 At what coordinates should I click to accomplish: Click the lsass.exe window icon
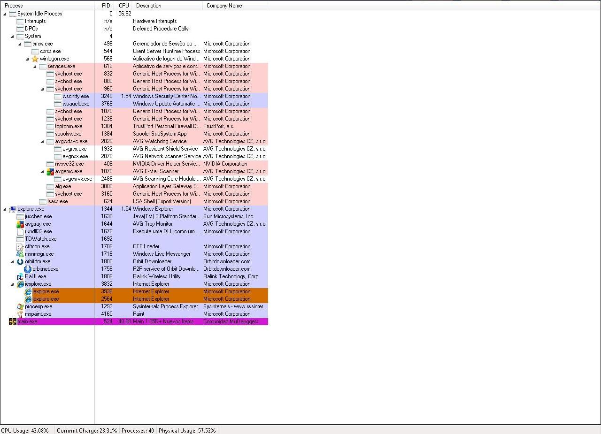tap(43, 201)
